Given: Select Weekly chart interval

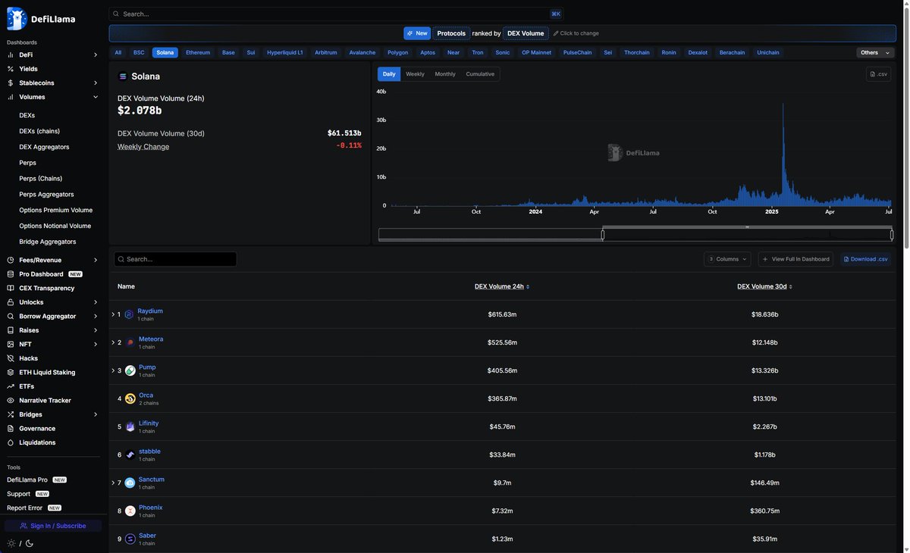Looking at the screenshot, I should (x=415, y=74).
